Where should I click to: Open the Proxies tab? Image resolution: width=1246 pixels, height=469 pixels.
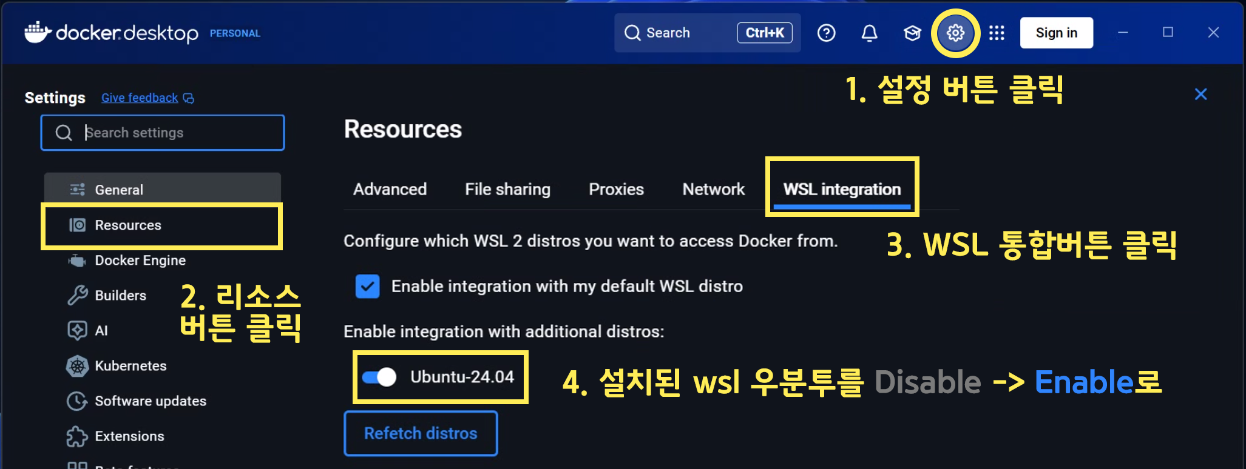[616, 189]
